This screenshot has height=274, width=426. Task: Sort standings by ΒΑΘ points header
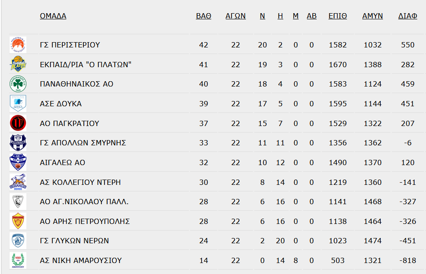tap(203, 16)
